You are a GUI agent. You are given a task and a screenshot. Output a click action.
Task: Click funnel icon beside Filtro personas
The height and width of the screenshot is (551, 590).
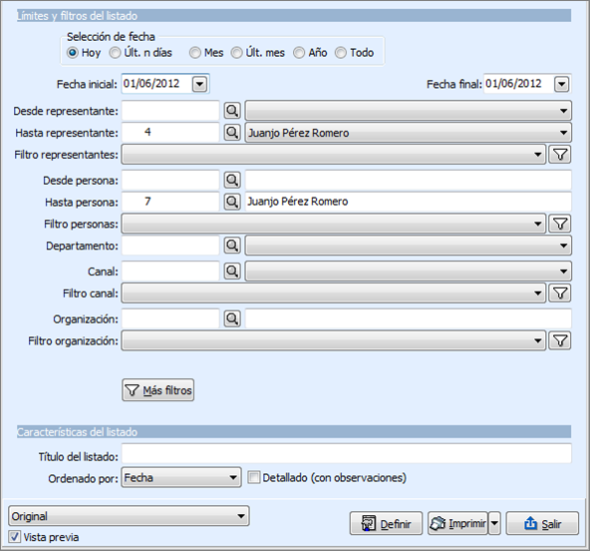coord(560,224)
